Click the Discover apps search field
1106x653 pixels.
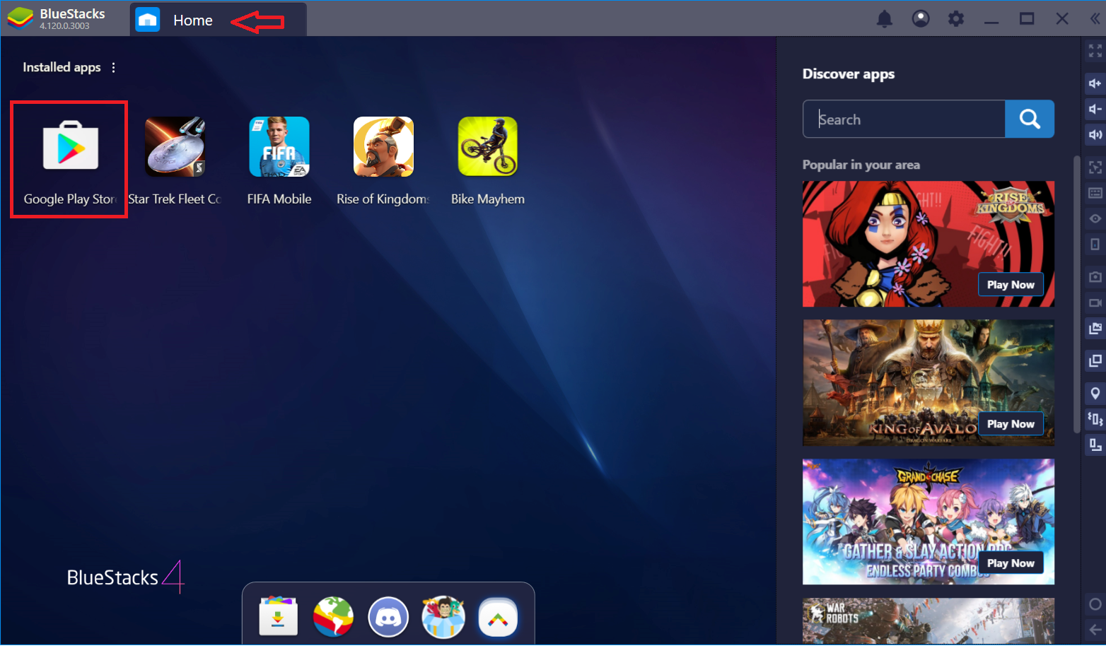click(904, 119)
